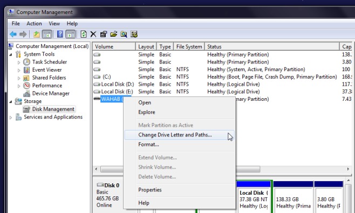This screenshot has width=355, height=213.
Task: Open the Help menu in menu bar
Action: 72,24
